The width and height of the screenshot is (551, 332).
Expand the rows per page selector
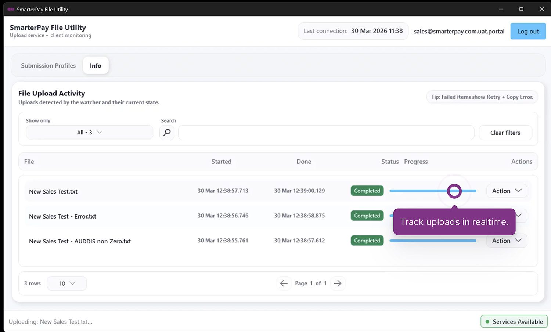click(67, 283)
